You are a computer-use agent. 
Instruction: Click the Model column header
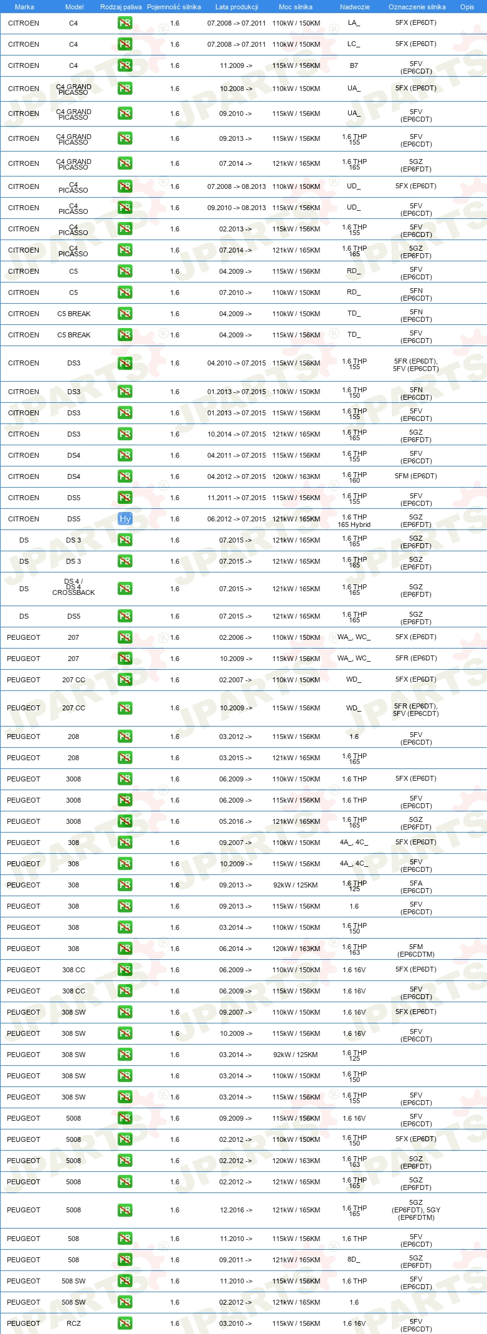75,7
